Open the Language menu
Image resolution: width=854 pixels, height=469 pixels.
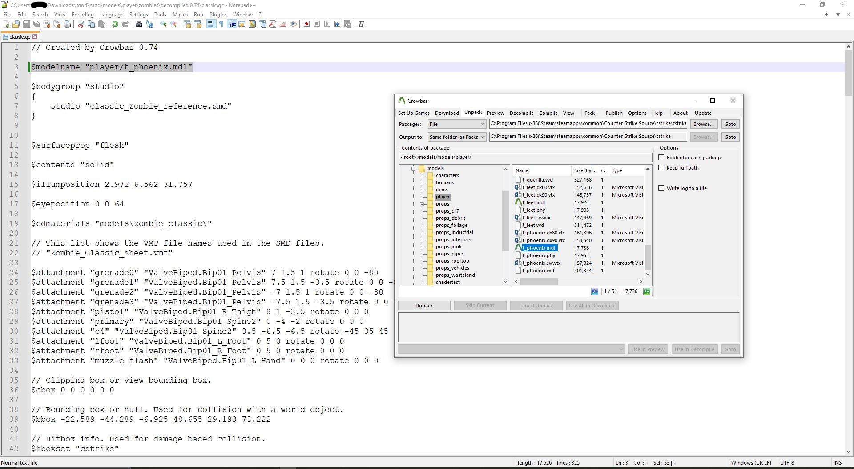click(111, 15)
